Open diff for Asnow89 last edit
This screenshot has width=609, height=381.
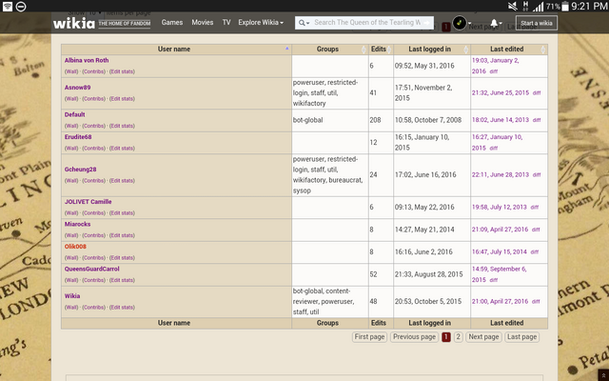pyautogui.click(x=537, y=93)
